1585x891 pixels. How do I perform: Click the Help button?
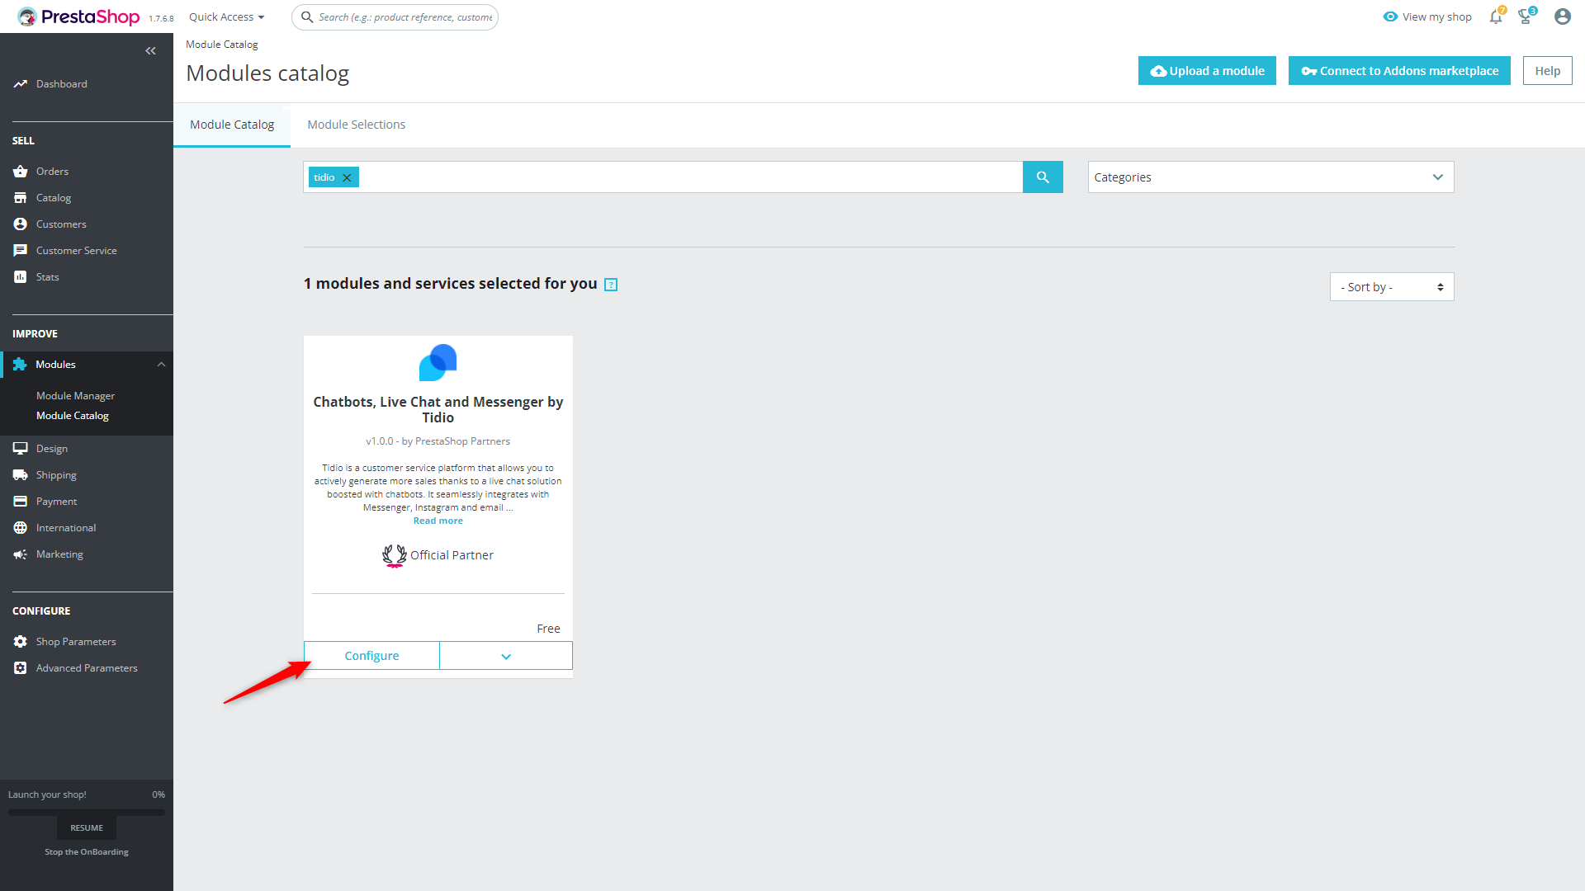pos(1547,71)
